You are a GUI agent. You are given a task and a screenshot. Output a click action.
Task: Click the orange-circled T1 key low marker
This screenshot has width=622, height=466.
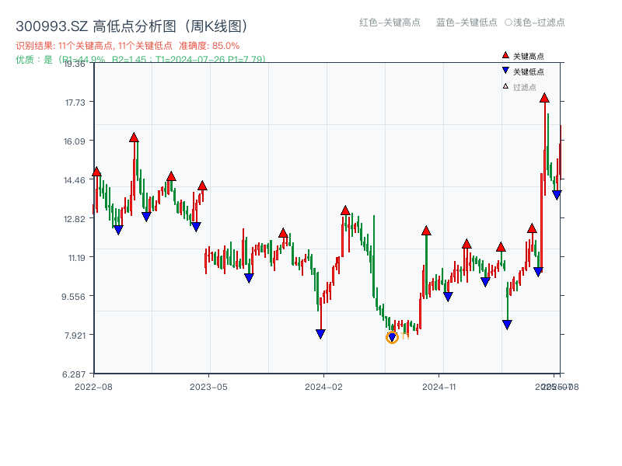pos(392,337)
